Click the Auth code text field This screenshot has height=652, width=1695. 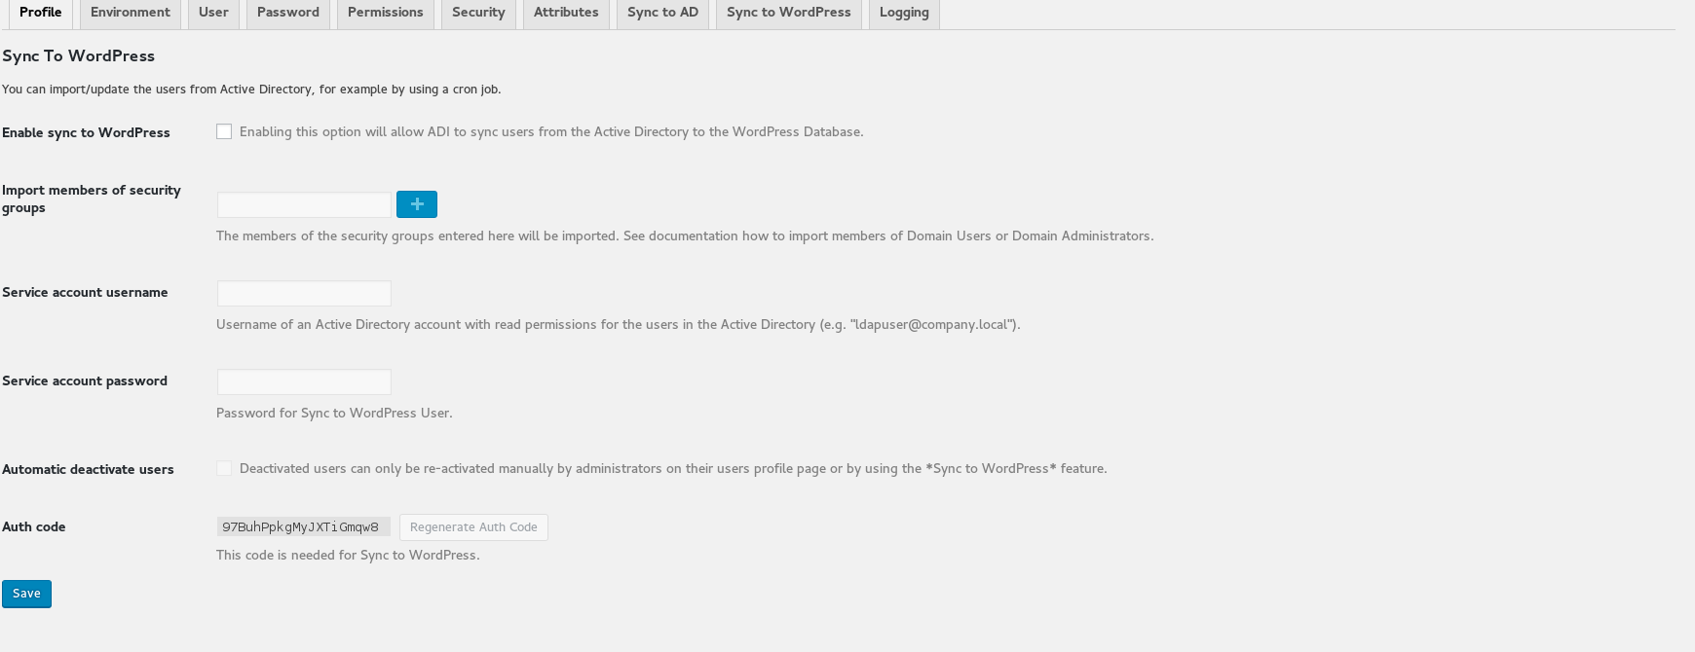(x=303, y=526)
